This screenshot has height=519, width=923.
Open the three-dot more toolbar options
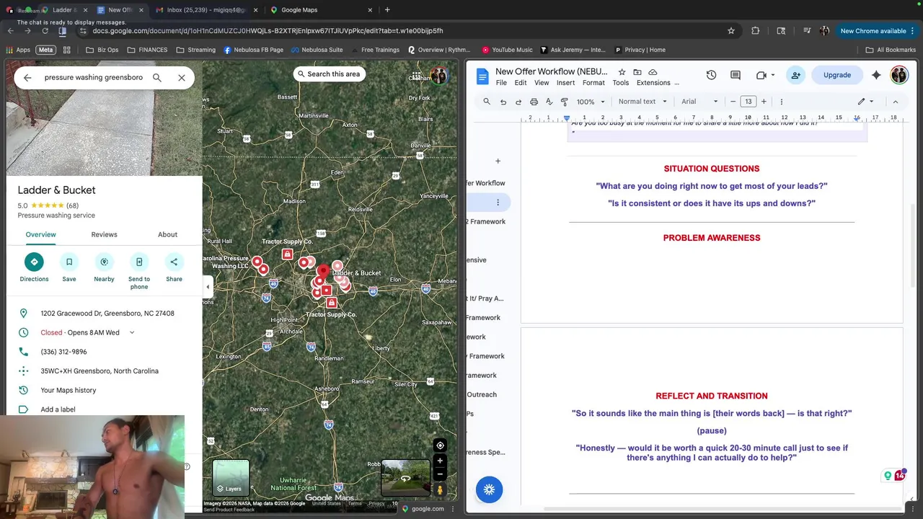[781, 102]
